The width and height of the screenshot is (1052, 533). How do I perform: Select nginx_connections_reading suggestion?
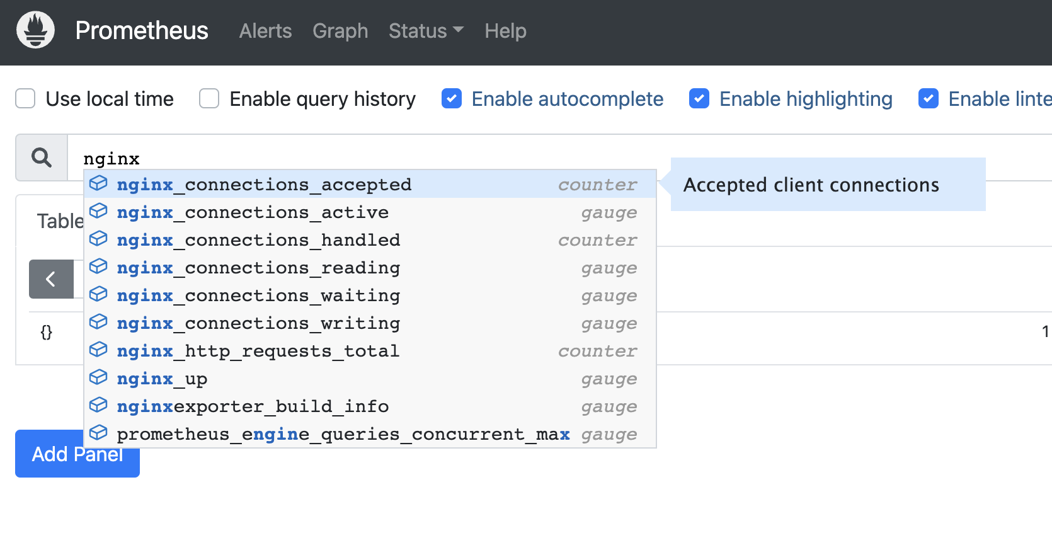(370, 267)
